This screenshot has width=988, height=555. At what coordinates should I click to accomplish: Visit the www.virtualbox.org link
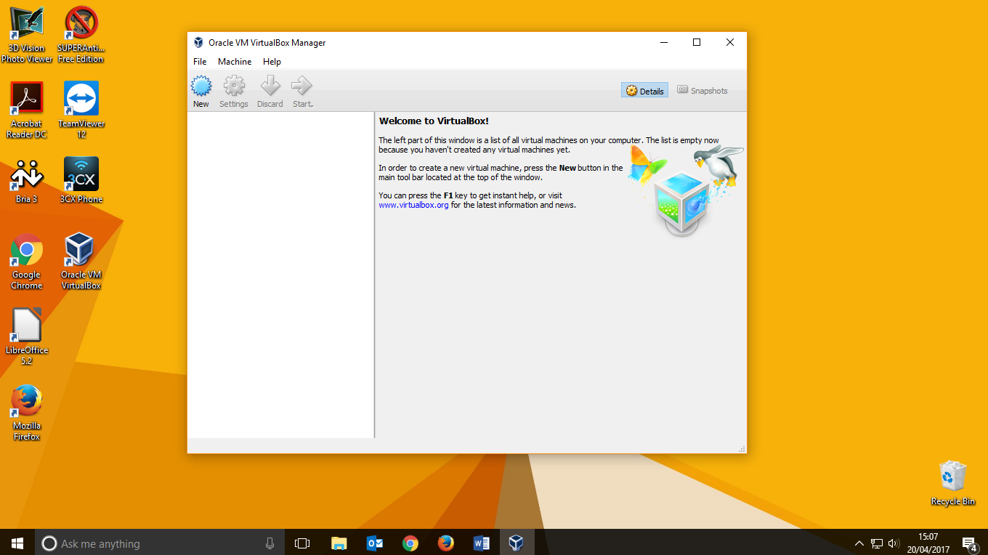click(413, 206)
